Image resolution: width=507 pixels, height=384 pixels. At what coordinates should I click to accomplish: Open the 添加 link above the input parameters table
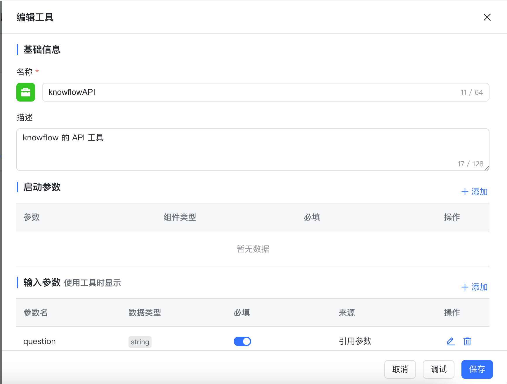coord(479,287)
